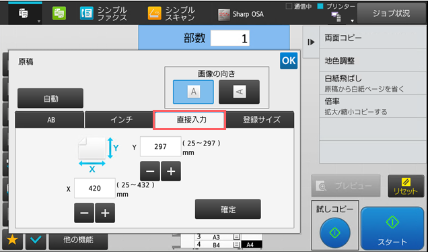428x252 pixels.
Task: Select tray 3 A3 paper row
Action: [x=217, y=237]
